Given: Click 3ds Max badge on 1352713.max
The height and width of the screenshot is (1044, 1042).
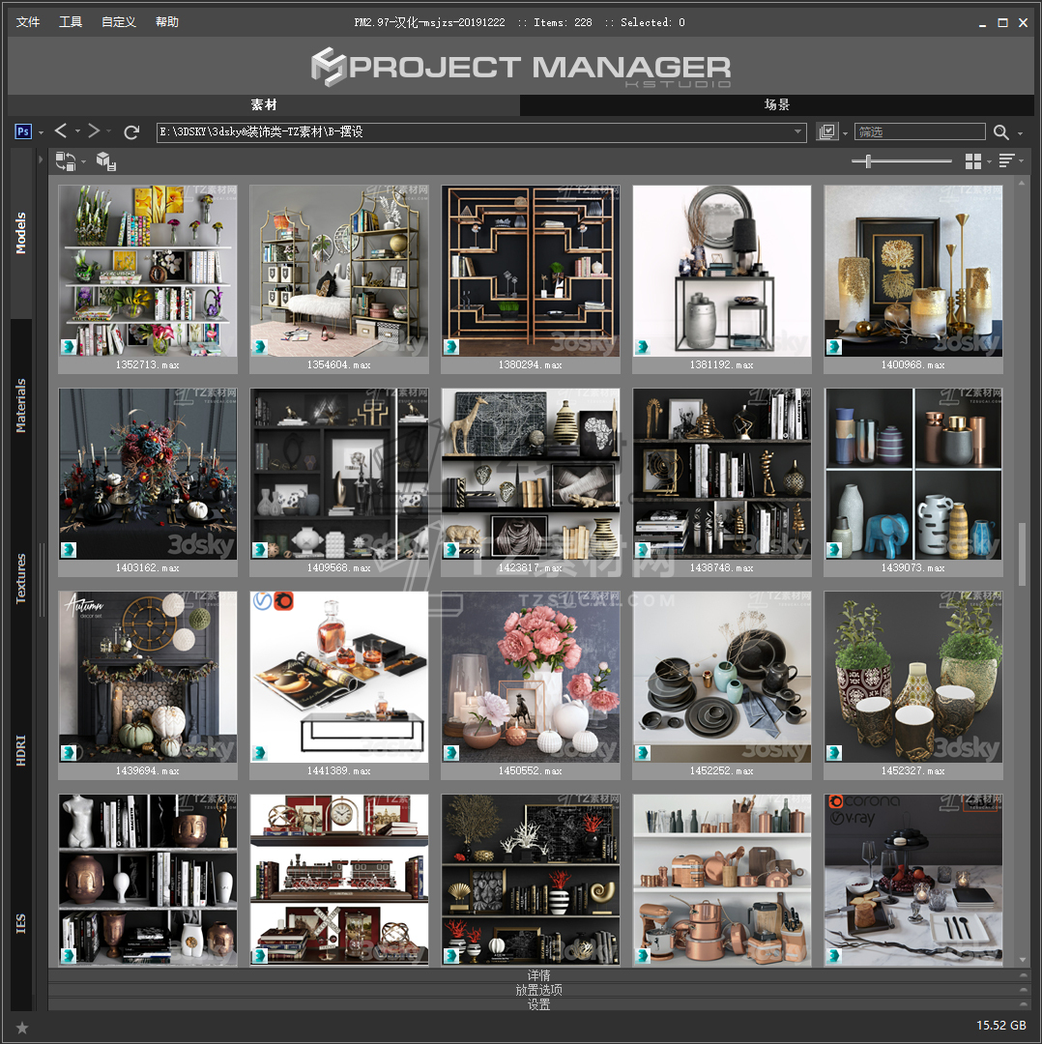Looking at the screenshot, I should click(69, 347).
